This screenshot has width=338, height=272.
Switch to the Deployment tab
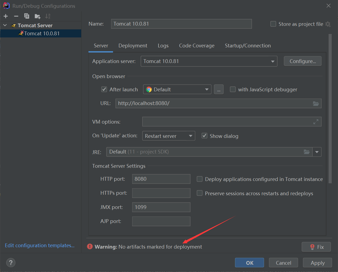[x=133, y=46]
